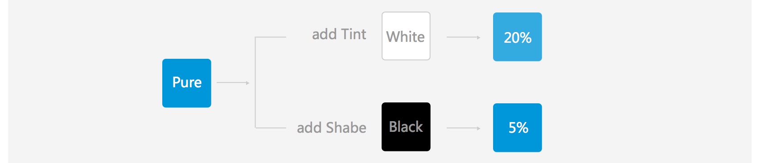Click the add Tint label
The height and width of the screenshot is (163, 757).
[339, 34]
